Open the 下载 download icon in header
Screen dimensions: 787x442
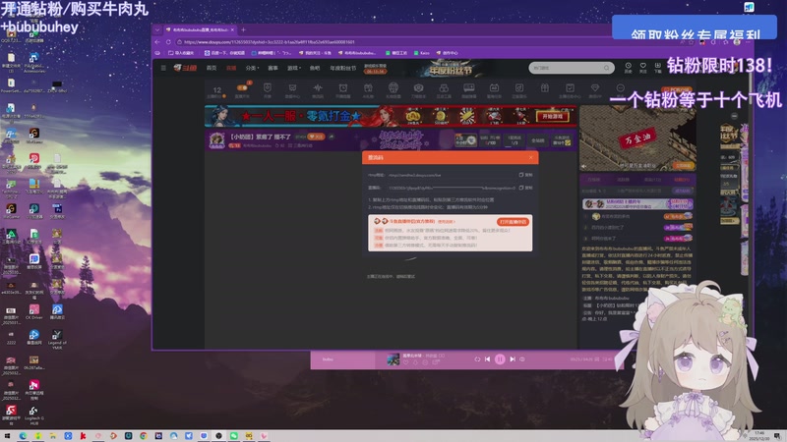tap(657, 67)
